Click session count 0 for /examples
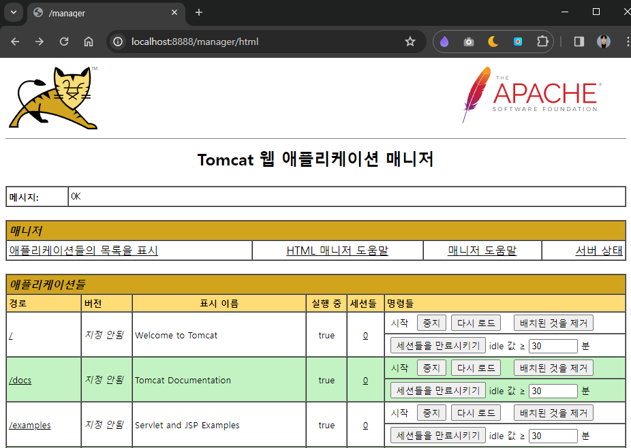 pos(365,426)
